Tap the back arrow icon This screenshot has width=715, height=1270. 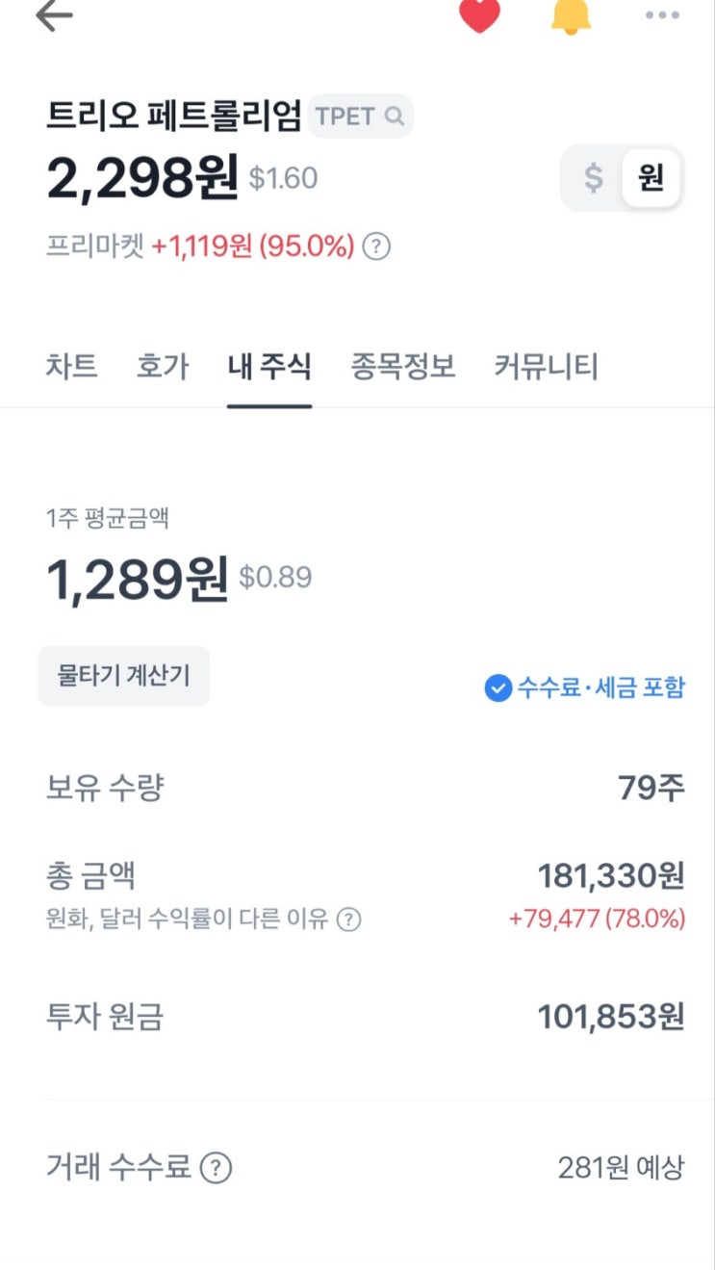tap(54, 16)
